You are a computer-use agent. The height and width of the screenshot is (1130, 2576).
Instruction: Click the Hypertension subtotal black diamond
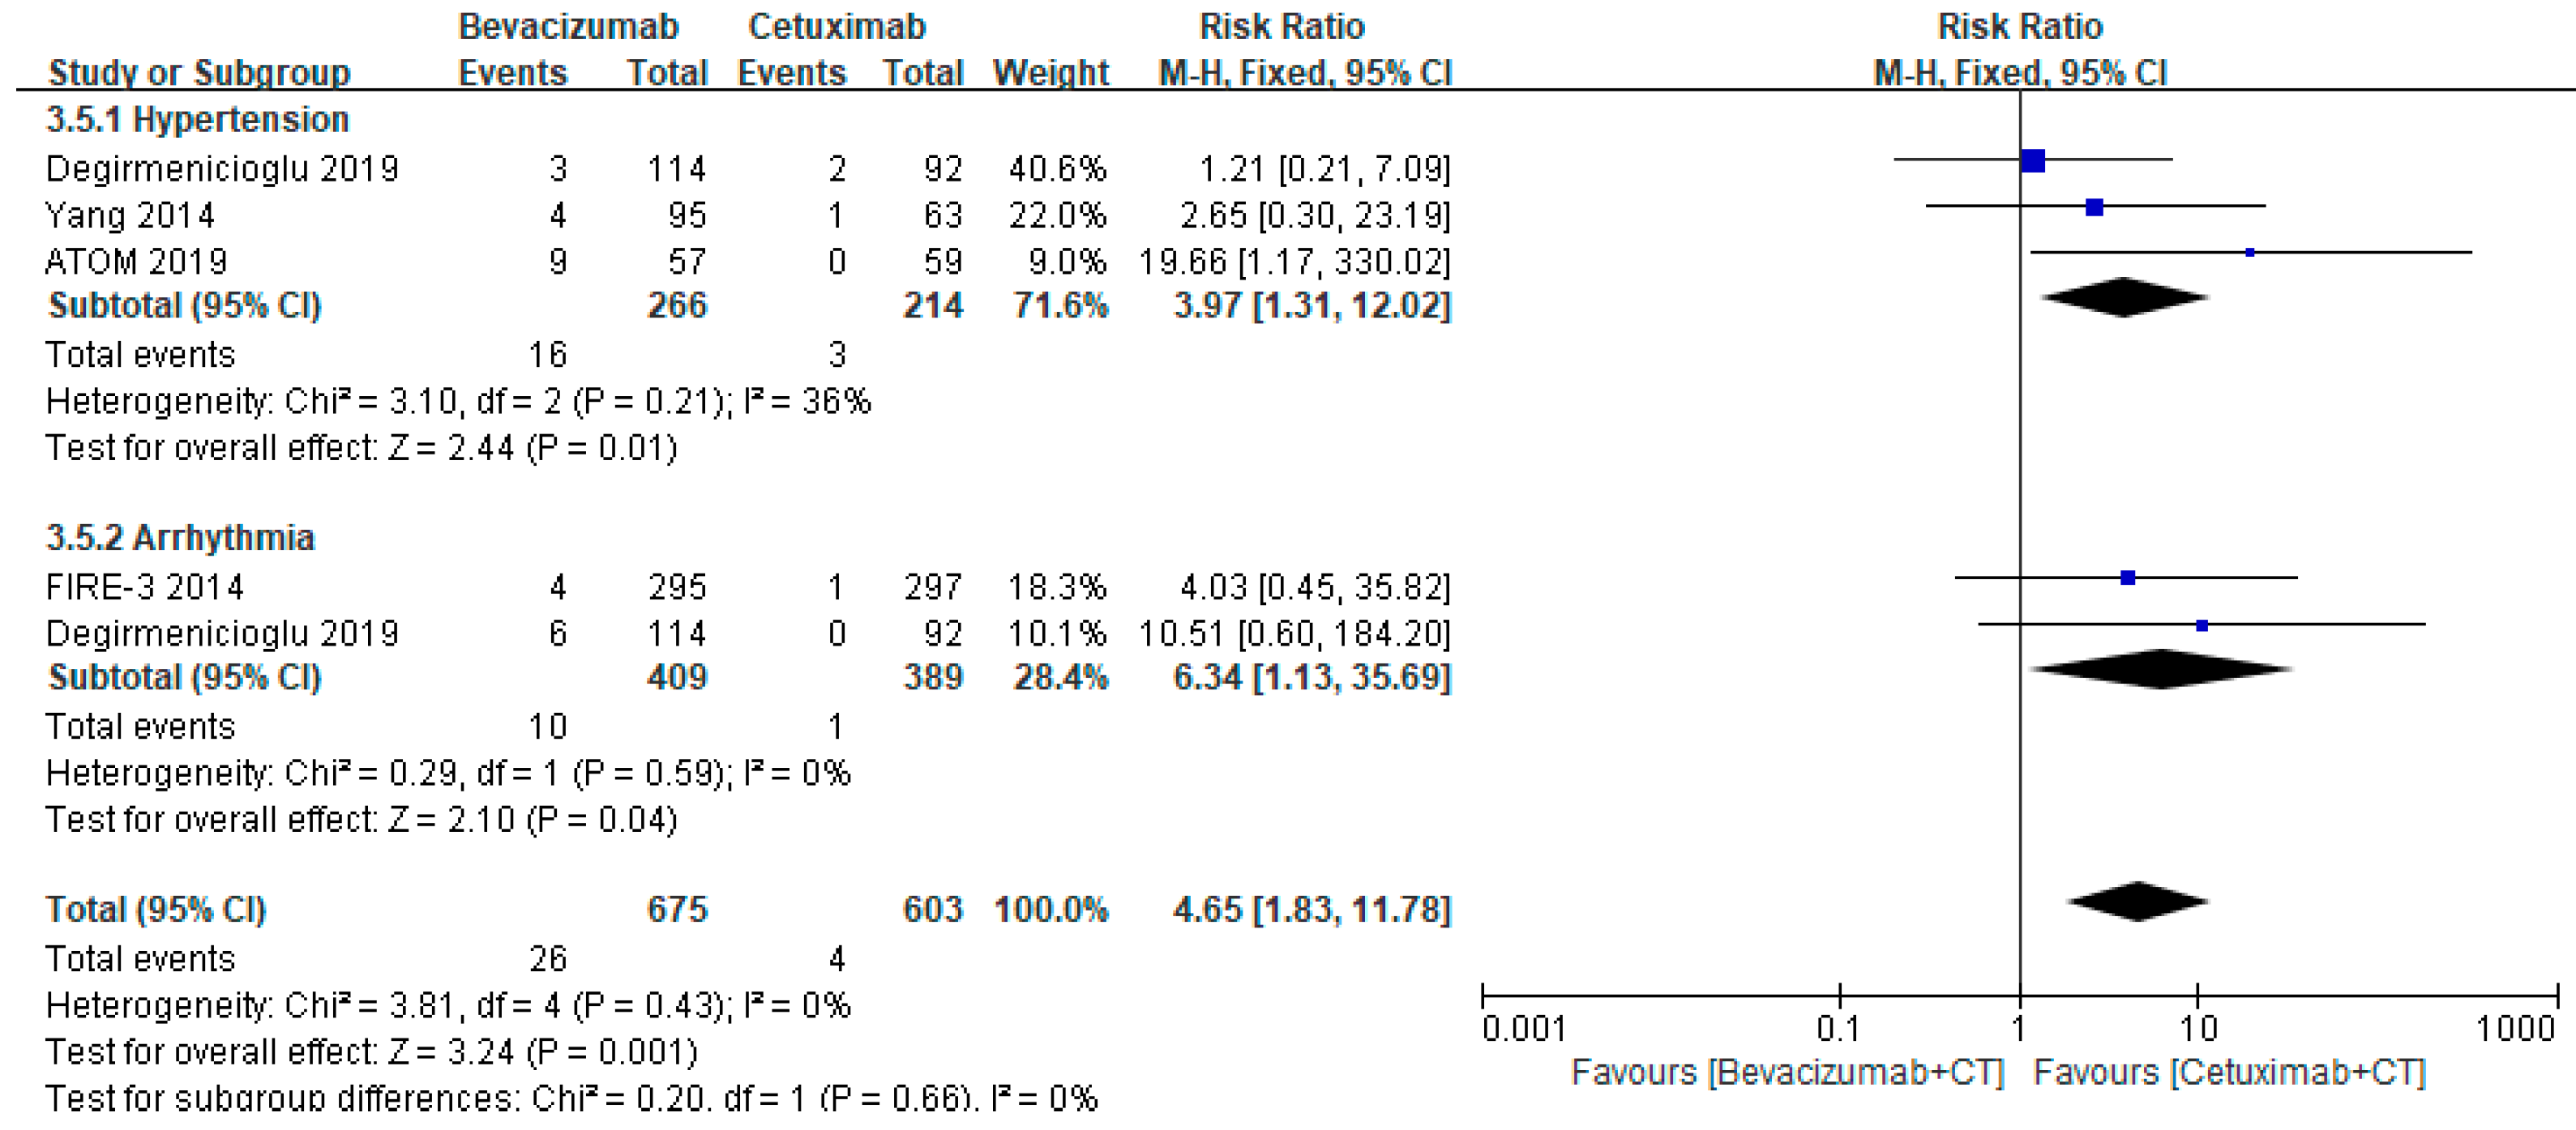(x=2124, y=298)
